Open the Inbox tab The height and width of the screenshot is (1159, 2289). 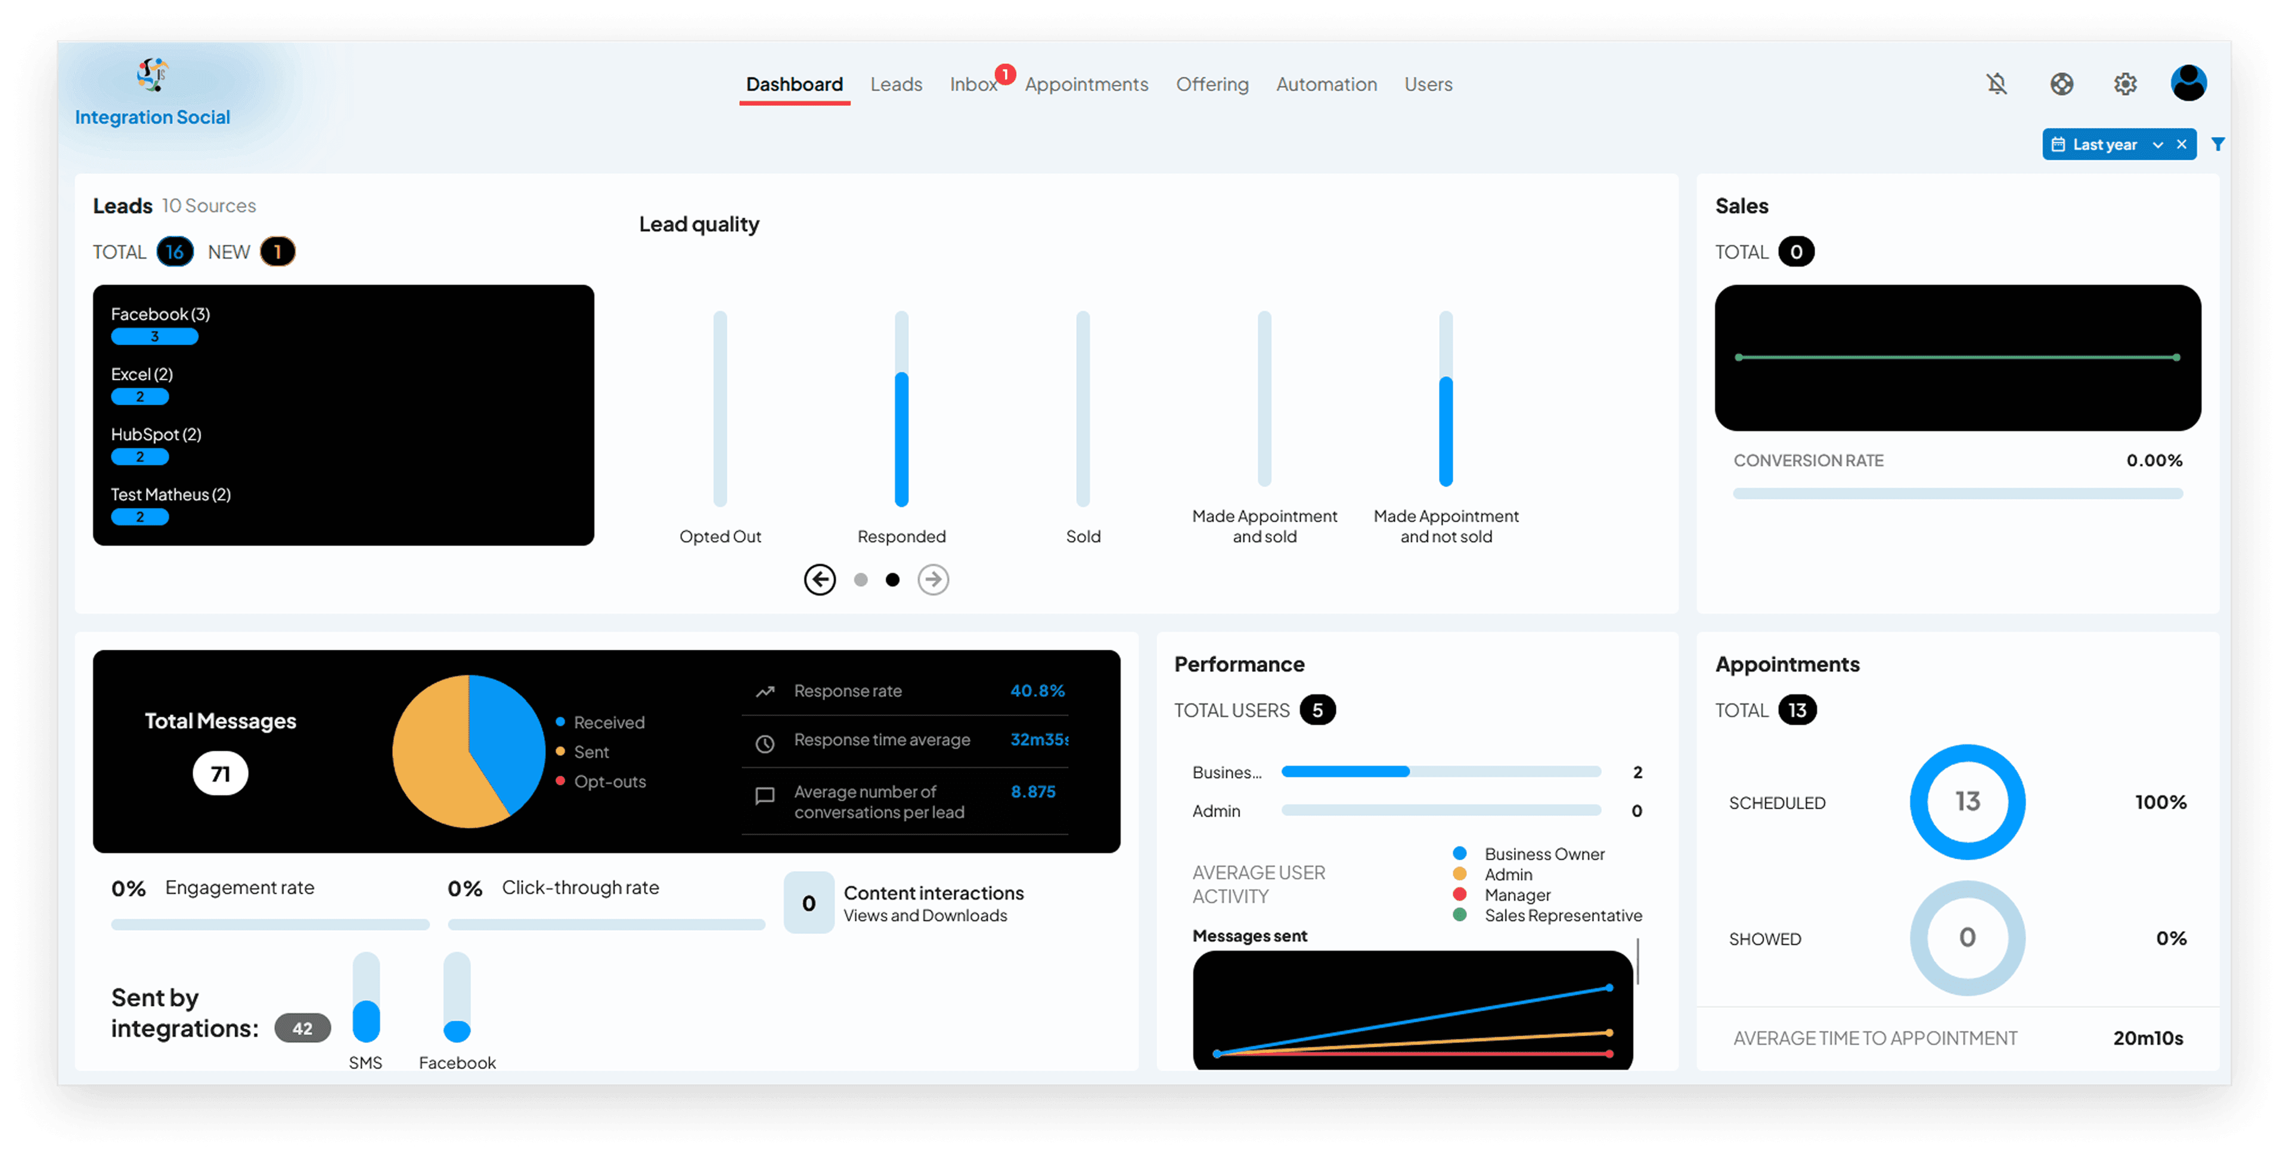(x=973, y=85)
